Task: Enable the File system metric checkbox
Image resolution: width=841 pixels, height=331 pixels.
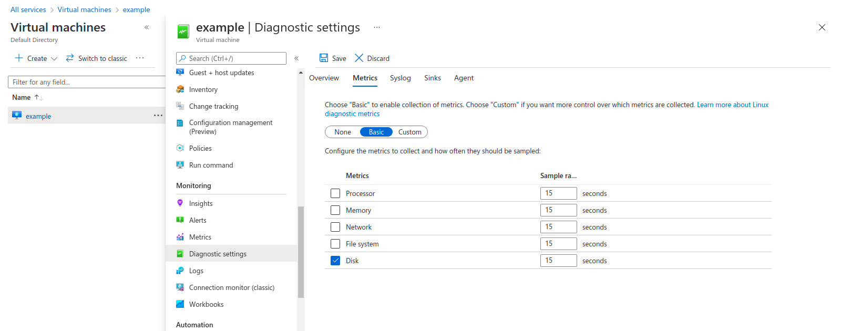Action: coord(335,244)
